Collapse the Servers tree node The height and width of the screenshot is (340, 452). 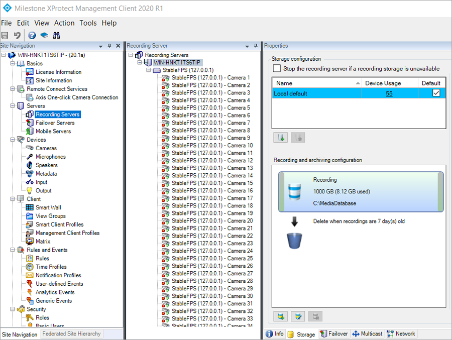click(13, 105)
